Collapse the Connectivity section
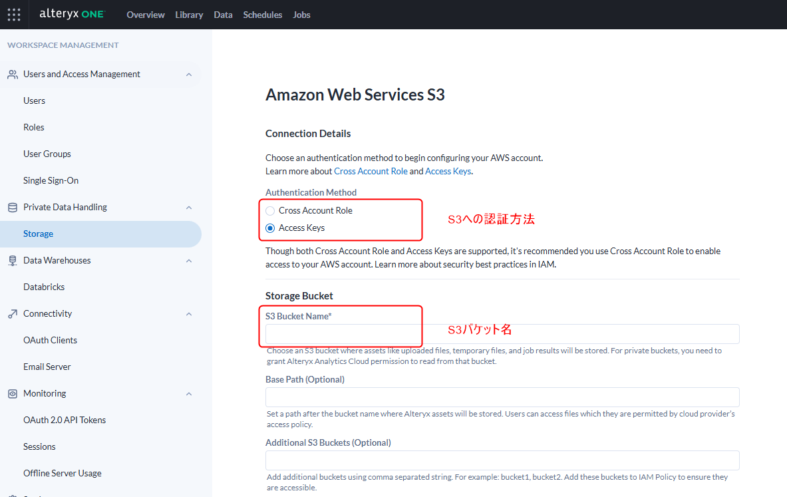Screen dimensions: 787x497 [189, 314]
